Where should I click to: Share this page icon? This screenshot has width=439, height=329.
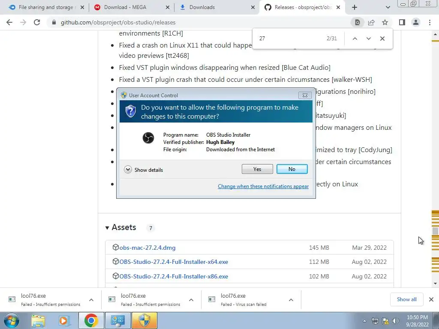371,22
